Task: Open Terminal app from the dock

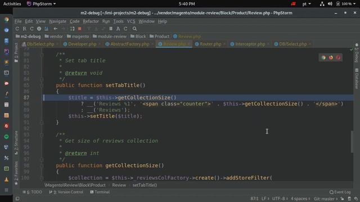Action: point(6,73)
